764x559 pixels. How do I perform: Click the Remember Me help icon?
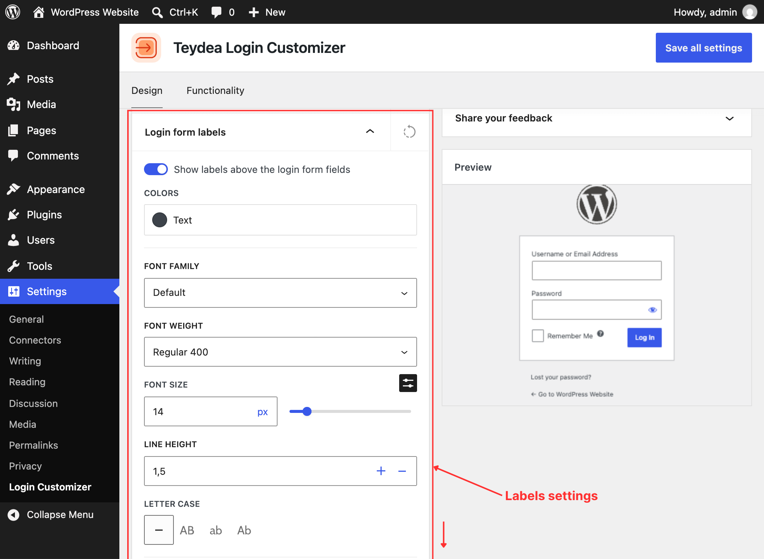point(600,334)
